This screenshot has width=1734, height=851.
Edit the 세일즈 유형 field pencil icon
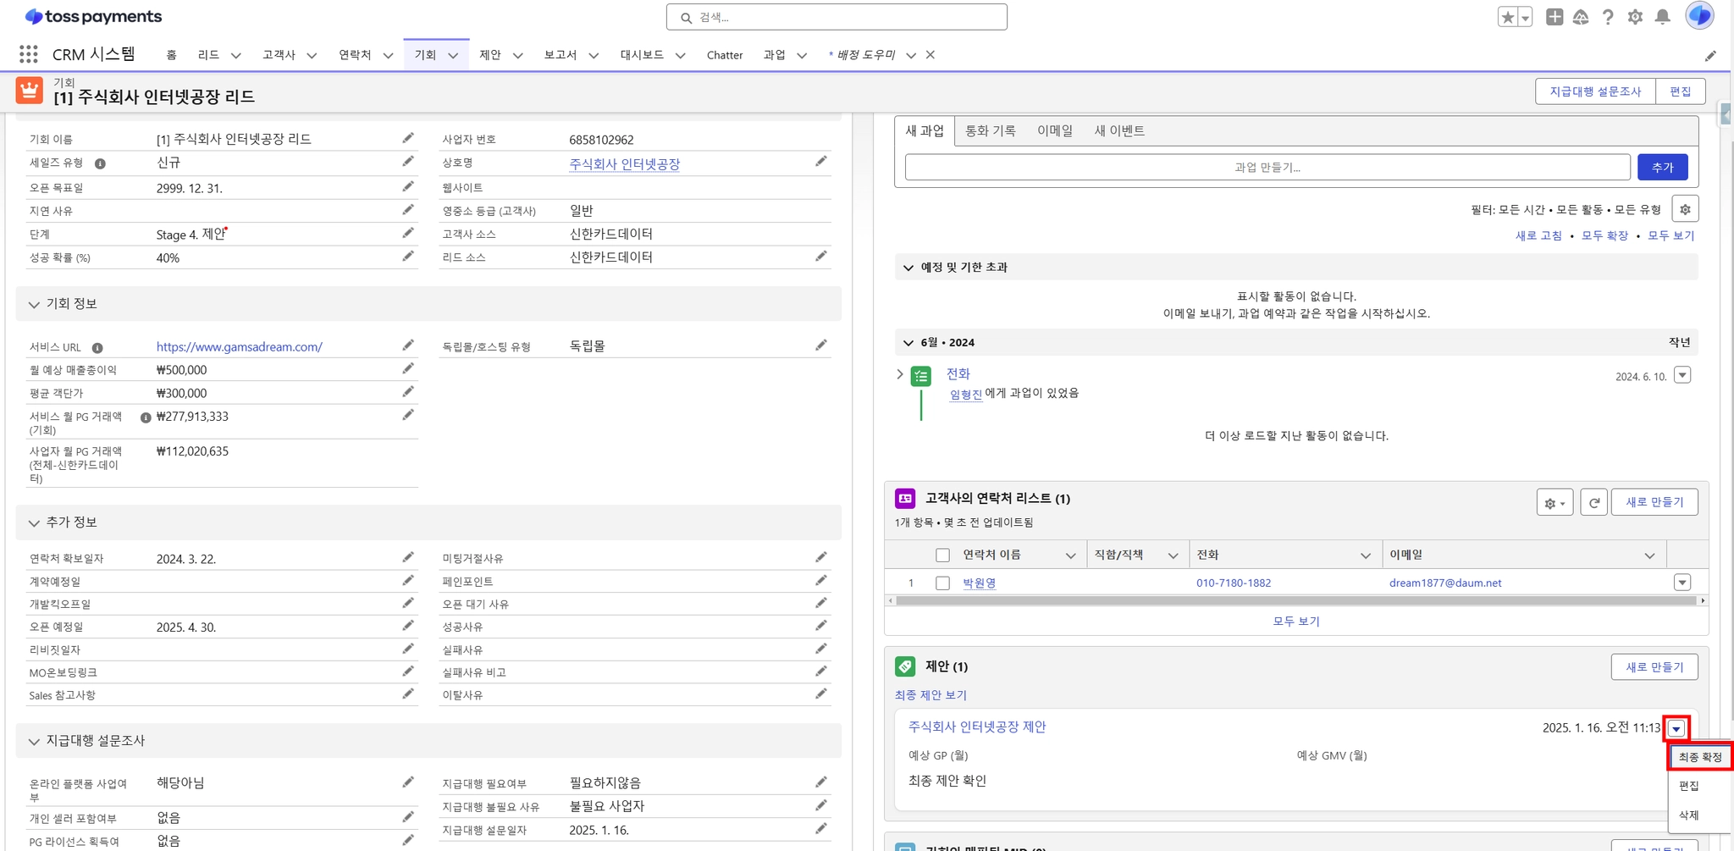[408, 162]
